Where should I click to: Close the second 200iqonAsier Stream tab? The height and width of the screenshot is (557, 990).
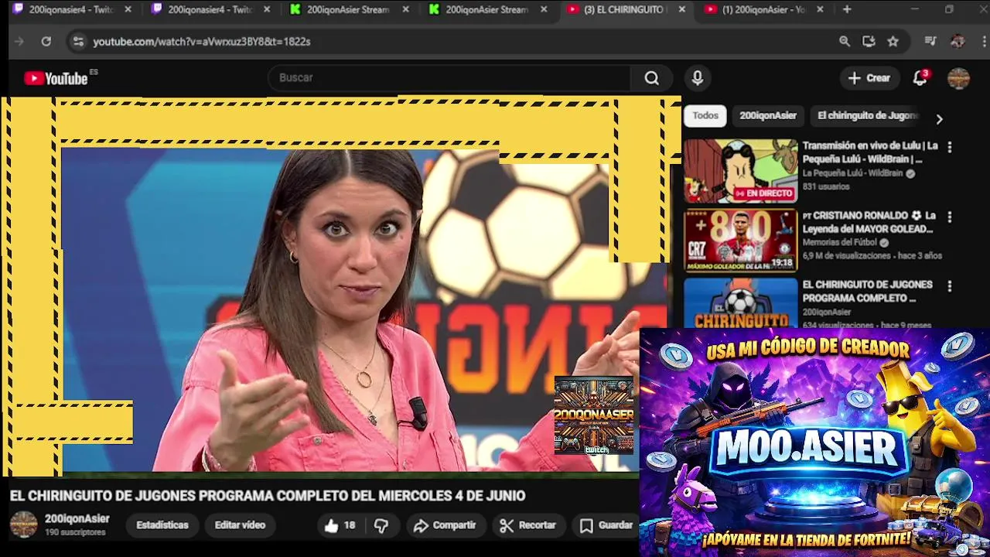pos(544,9)
